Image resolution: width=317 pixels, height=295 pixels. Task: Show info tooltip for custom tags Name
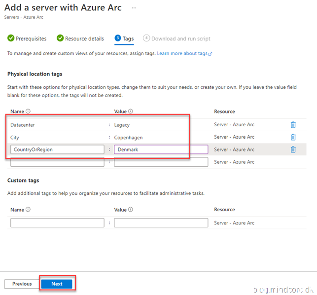[x=28, y=210]
